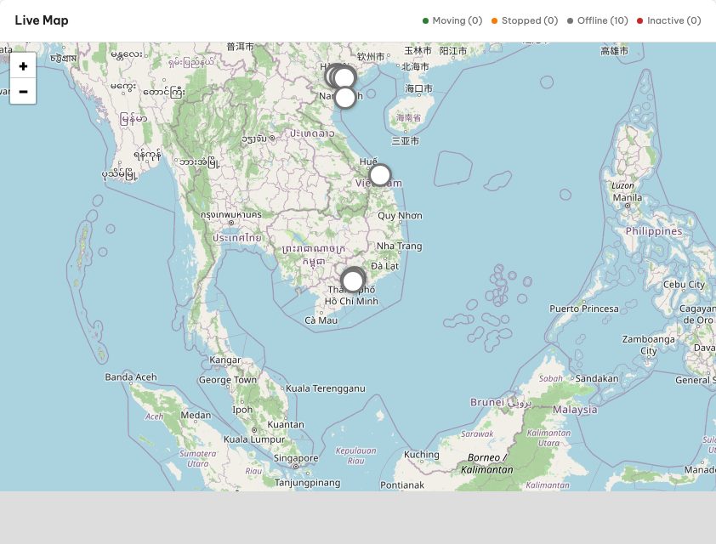The width and height of the screenshot is (716, 544).
Task: Click the Banda Aceh map label
Action: 131,377
